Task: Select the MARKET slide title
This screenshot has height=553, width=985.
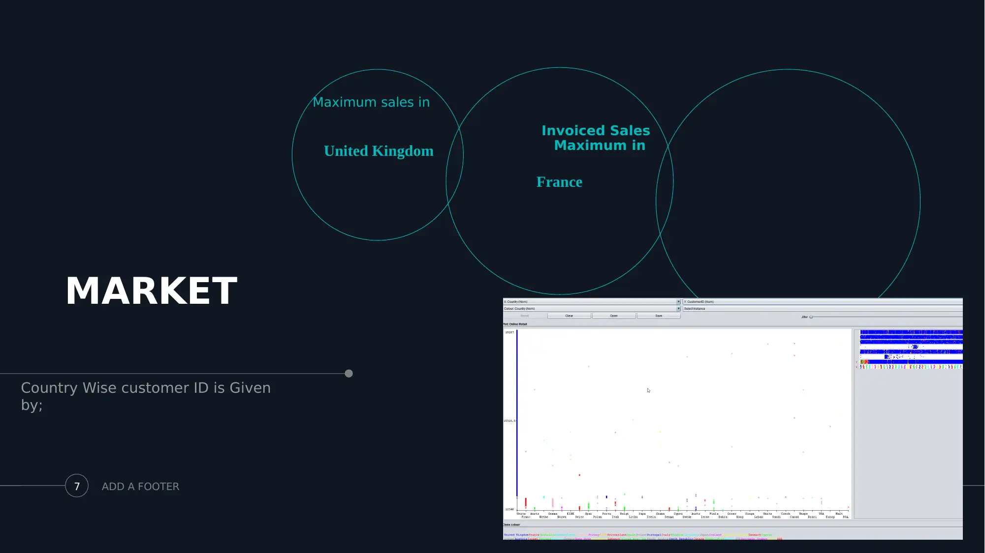Action: pyautogui.click(x=152, y=291)
